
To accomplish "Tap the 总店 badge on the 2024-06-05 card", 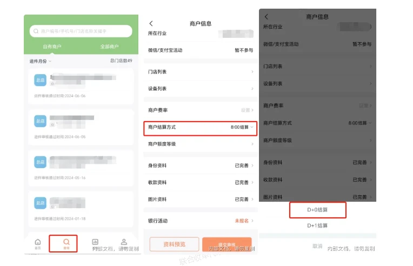I will coord(41,121).
